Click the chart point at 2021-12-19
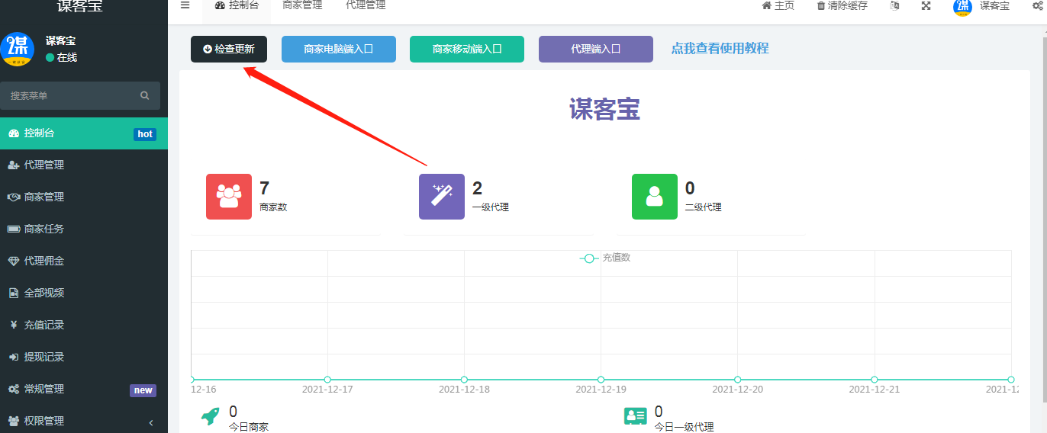The width and height of the screenshot is (1047, 433). coord(601,380)
